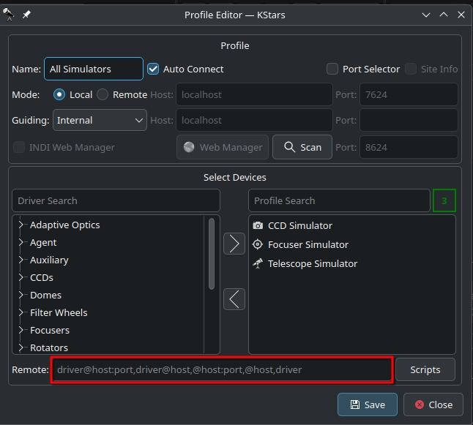
Task: Click the Scripts button
Action: tap(425, 369)
